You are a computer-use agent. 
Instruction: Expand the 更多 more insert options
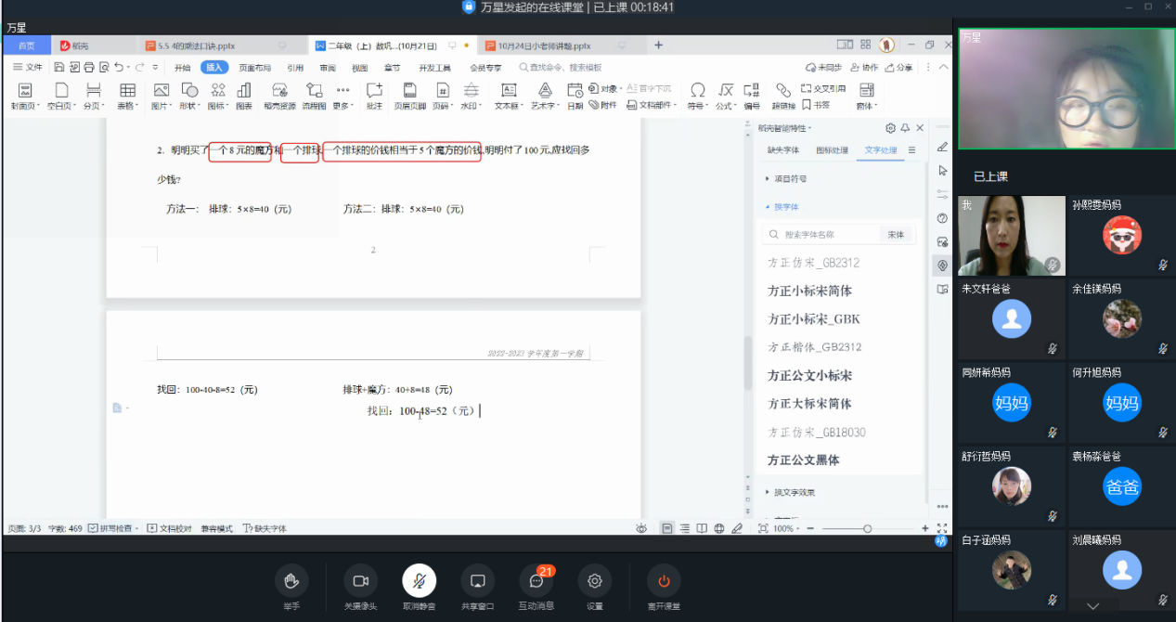point(342,96)
